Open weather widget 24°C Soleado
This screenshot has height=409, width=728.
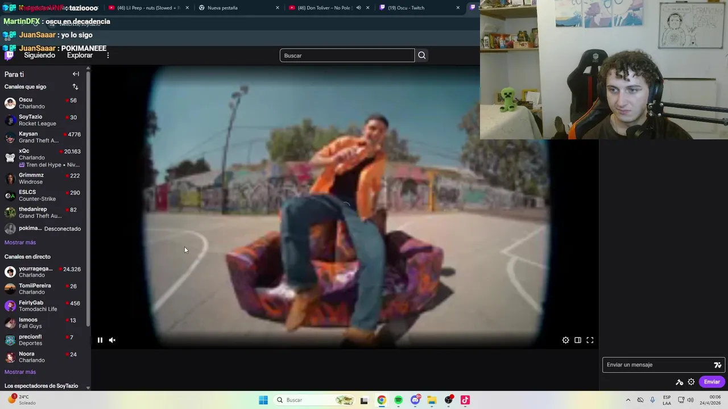pyautogui.click(x=22, y=400)
